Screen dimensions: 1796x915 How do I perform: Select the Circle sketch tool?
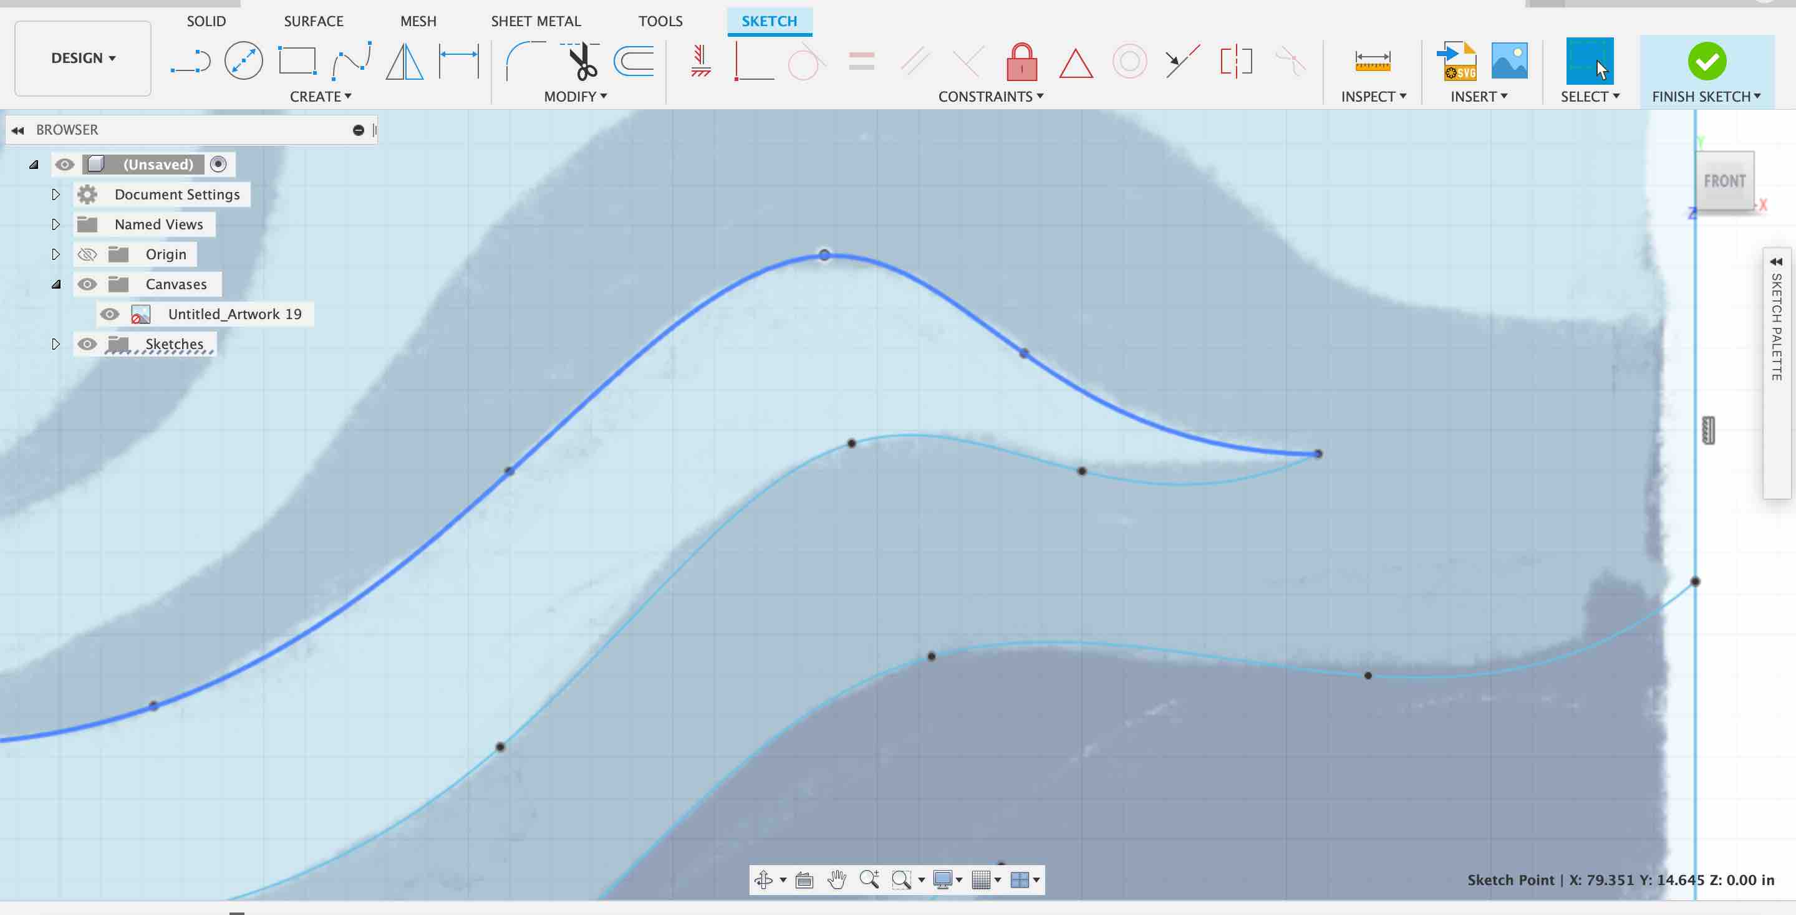tap(243, 61)
